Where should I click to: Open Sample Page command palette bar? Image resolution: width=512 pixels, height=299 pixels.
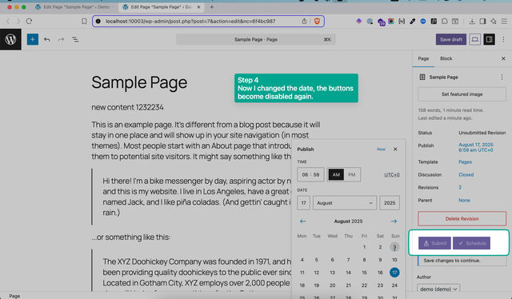click(256, 39)
